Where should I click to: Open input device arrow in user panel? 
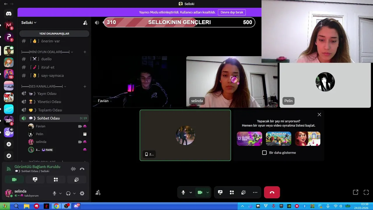[60, 193]
